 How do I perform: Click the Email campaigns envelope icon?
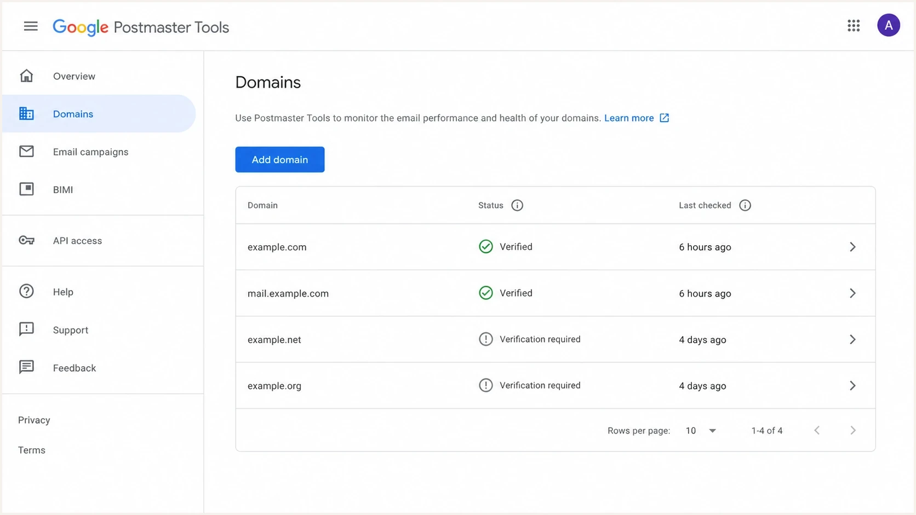tap(26, 151)
